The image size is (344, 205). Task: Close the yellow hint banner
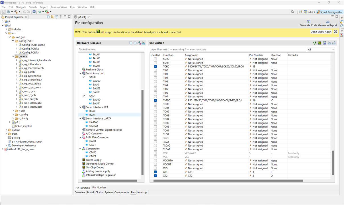pyautogui.click(x=335, y=32)
